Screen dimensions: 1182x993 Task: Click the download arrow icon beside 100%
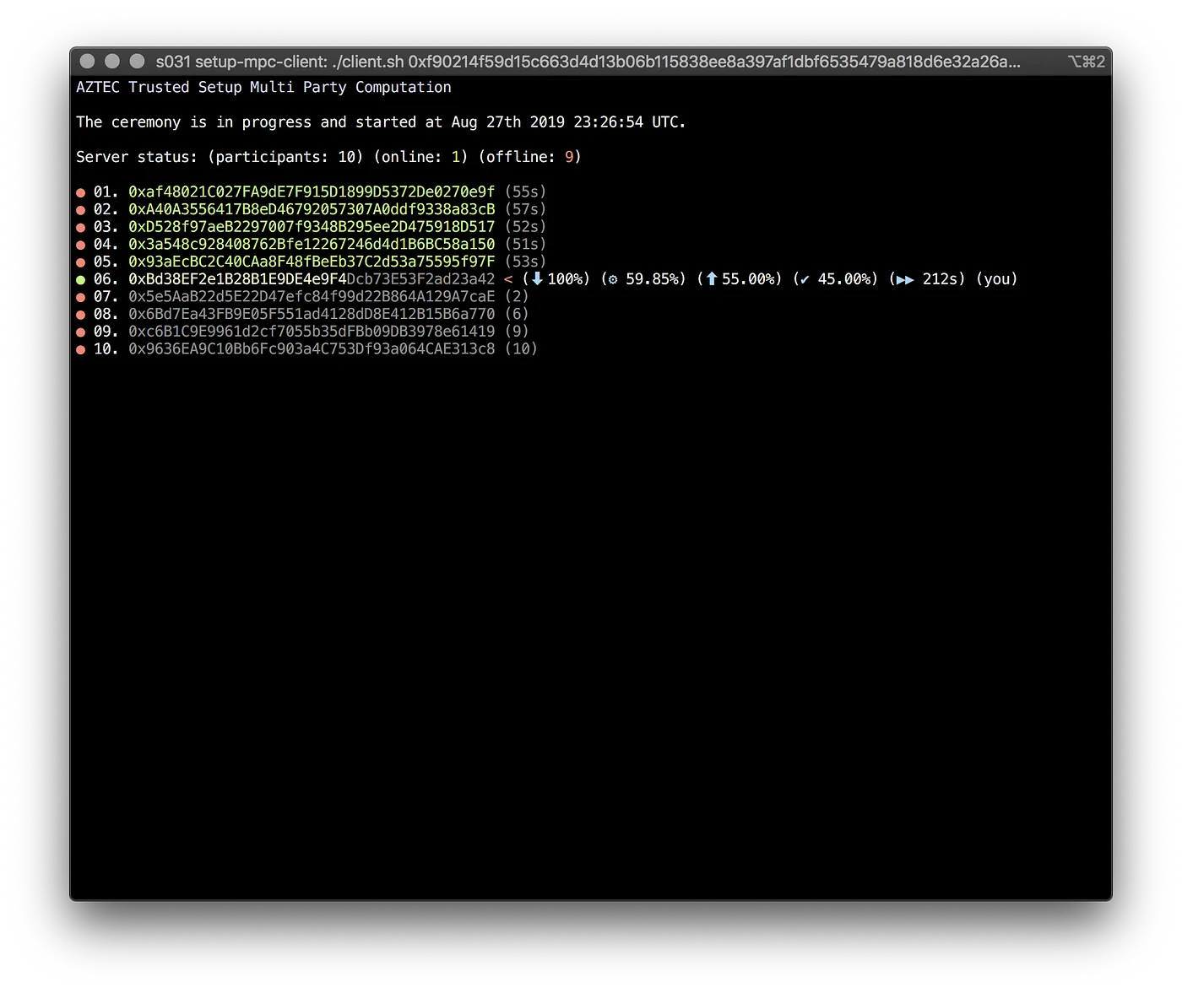click(x=537, y=278)
